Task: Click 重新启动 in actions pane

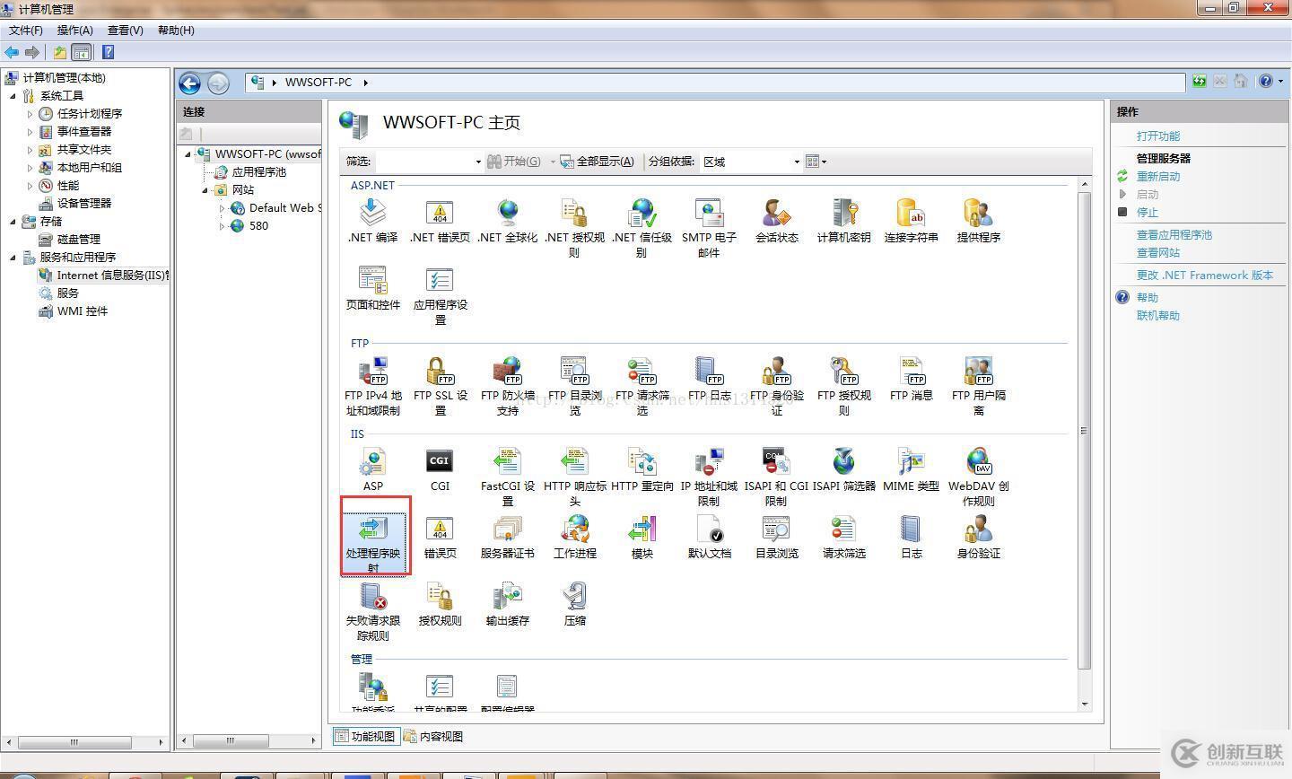Action: [x=1158, y=177]
